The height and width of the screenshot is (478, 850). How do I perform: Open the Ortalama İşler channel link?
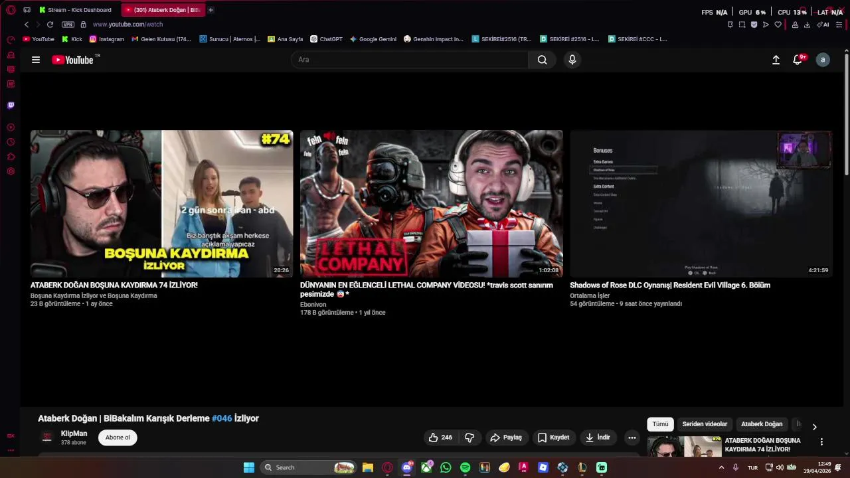[x=590, y=295]
